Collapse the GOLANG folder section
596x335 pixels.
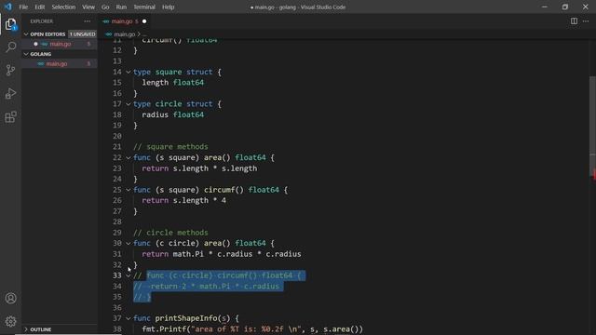26,54
